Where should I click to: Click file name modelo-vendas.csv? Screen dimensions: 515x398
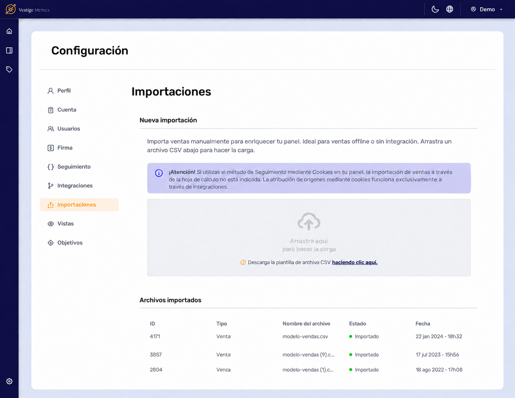pyautogui.click(x=305, y=336)
